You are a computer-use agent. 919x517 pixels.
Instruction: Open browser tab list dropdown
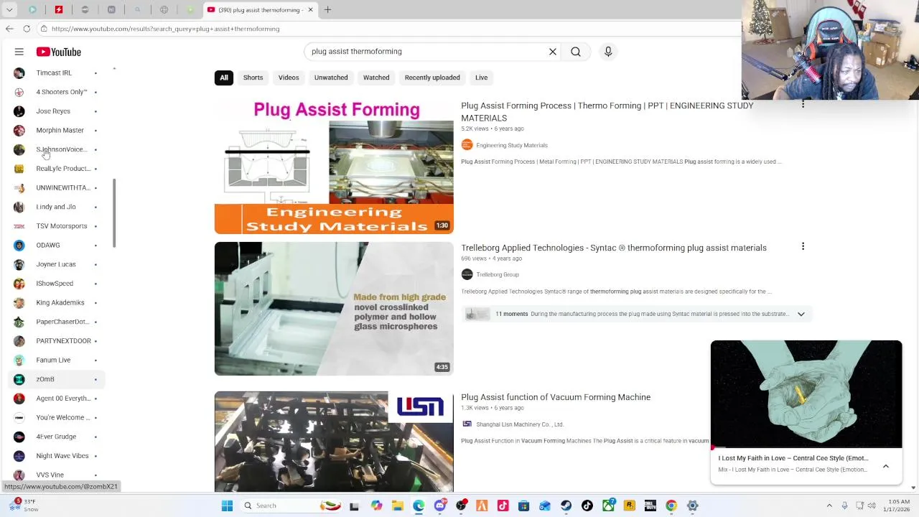coord(9,10)
